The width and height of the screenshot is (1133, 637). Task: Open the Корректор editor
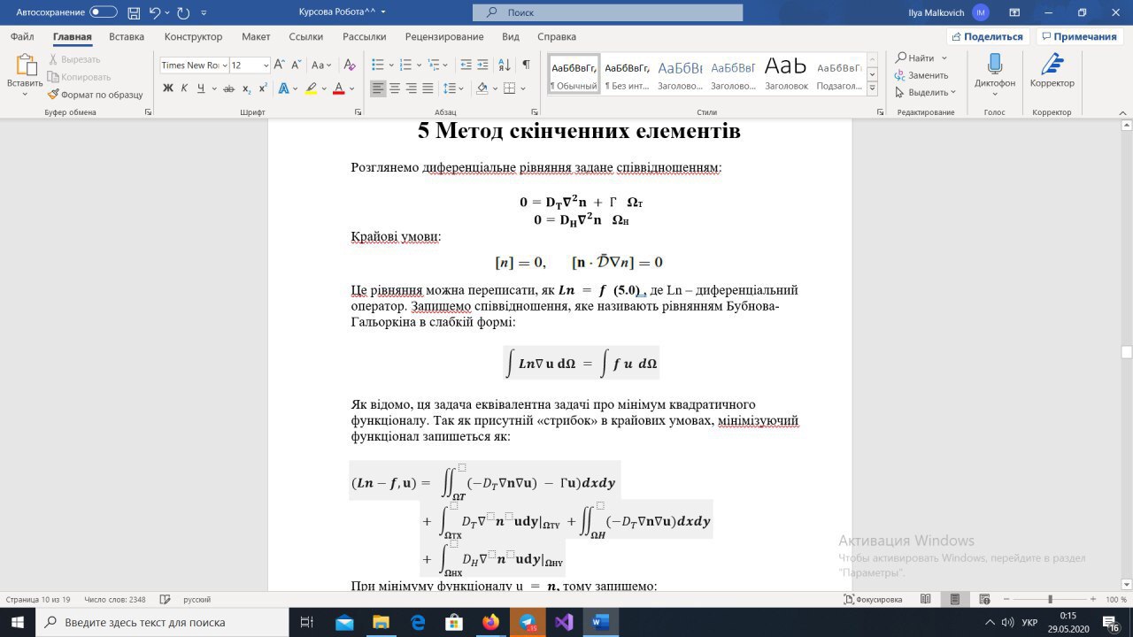[1052, 71]
